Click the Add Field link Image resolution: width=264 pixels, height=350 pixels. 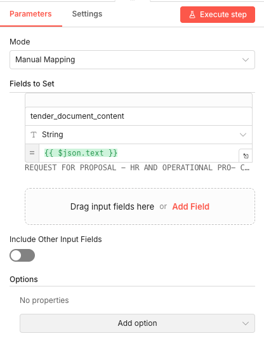[190, 206]
